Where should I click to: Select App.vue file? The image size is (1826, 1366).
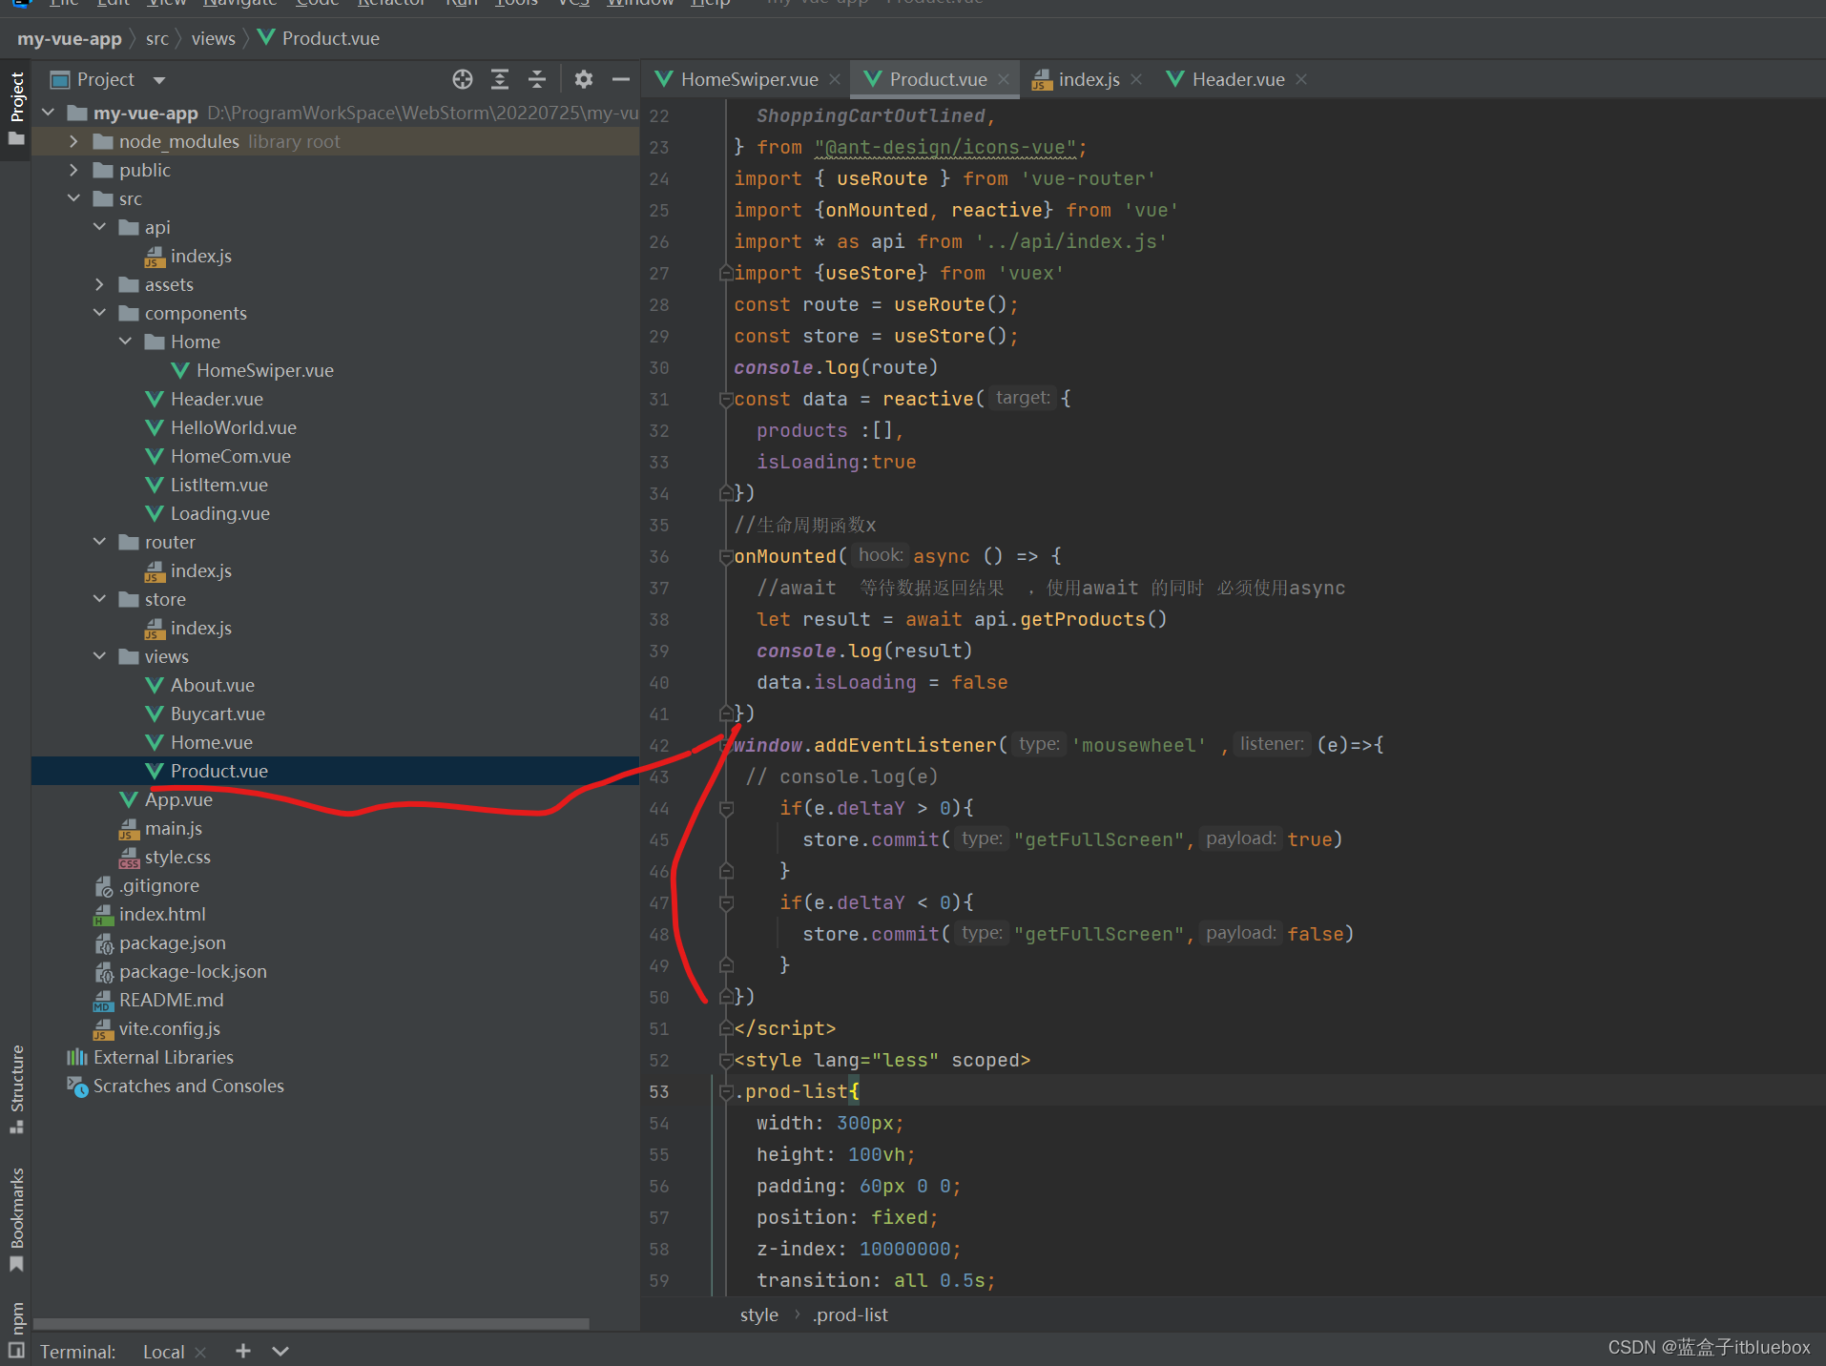point(178,799)
